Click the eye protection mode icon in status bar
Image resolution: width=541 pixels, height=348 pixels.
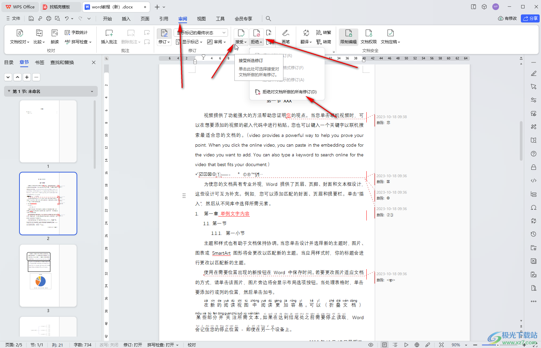371,345
